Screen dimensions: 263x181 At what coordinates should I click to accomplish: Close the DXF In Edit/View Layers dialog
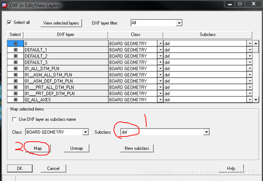tap(254, 4)
